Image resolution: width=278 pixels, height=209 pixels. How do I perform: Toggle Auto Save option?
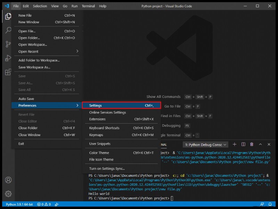(47, 99)
